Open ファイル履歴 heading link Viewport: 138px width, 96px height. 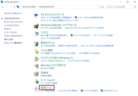tap(47, 50)
